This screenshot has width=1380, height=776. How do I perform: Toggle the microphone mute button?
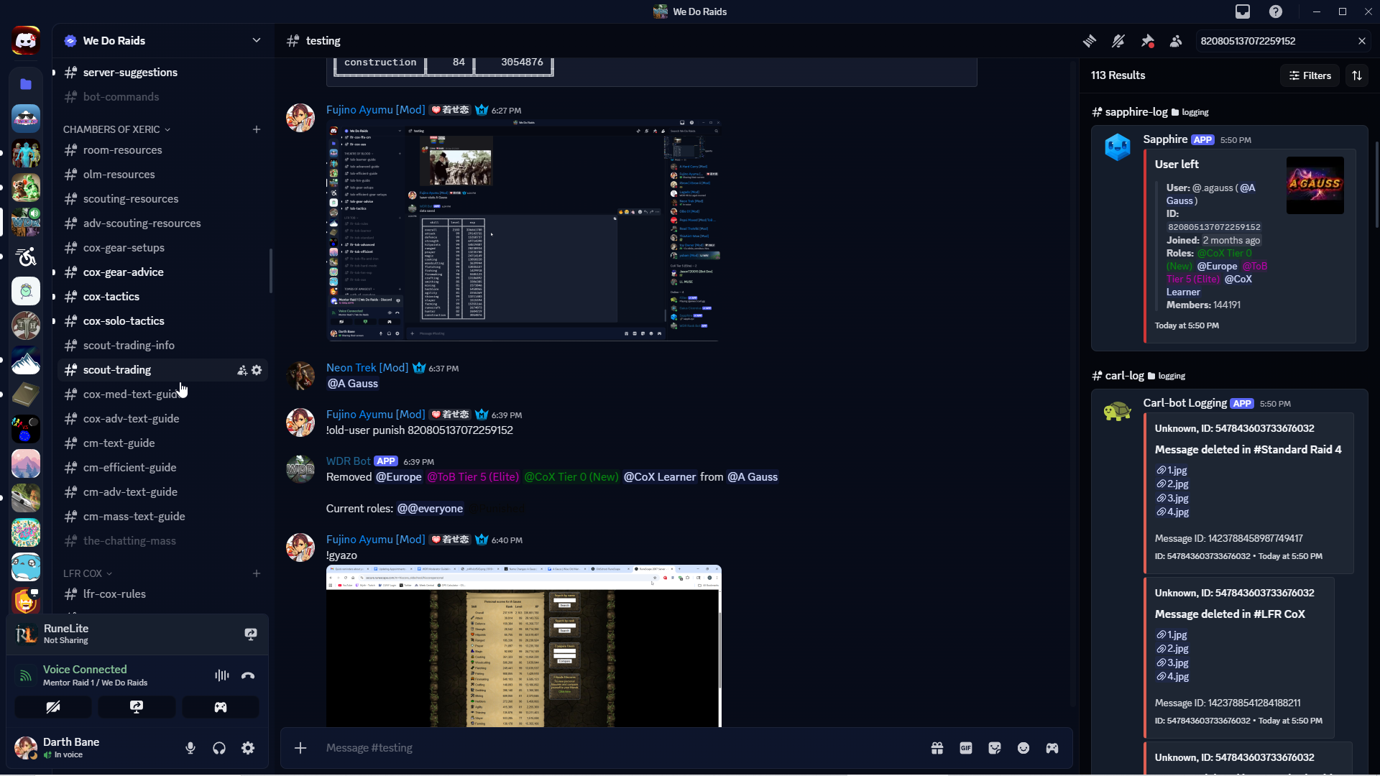pos(190,748)
